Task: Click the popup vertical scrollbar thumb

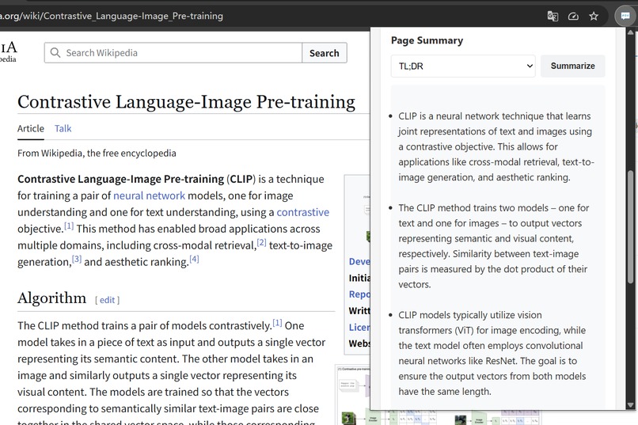Action: pos(630,226)
